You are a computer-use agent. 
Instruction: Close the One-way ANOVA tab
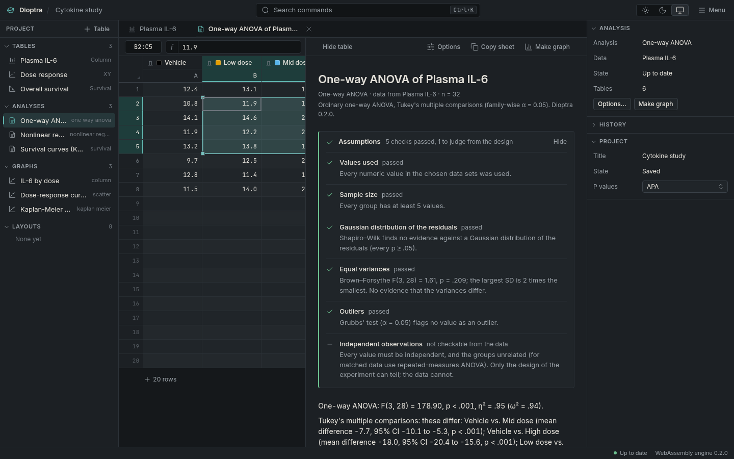pyautogui.click(x=309, y=29)
